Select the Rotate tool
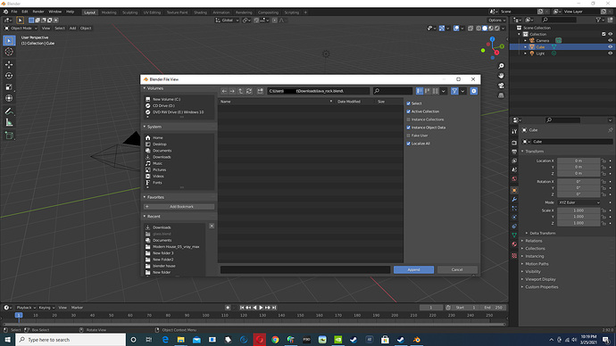 pos(9,76)
